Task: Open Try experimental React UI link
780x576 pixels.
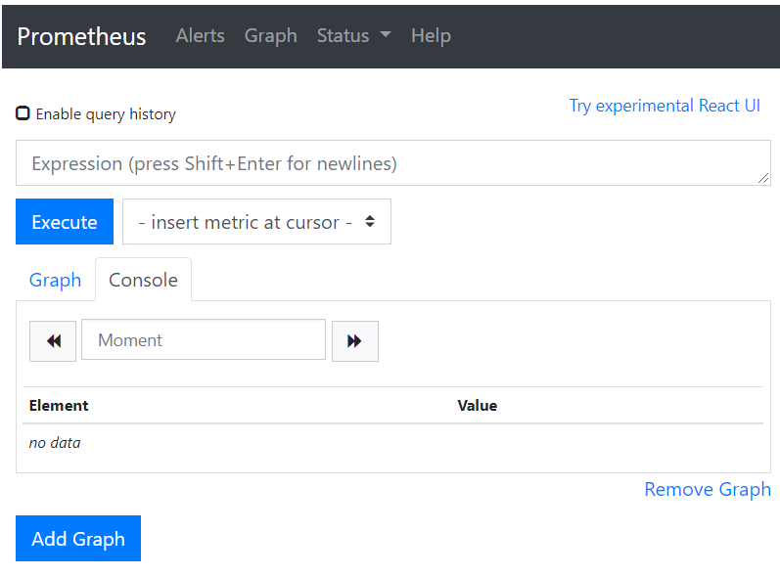Action: pyautogui.click(x=665, y=106)
